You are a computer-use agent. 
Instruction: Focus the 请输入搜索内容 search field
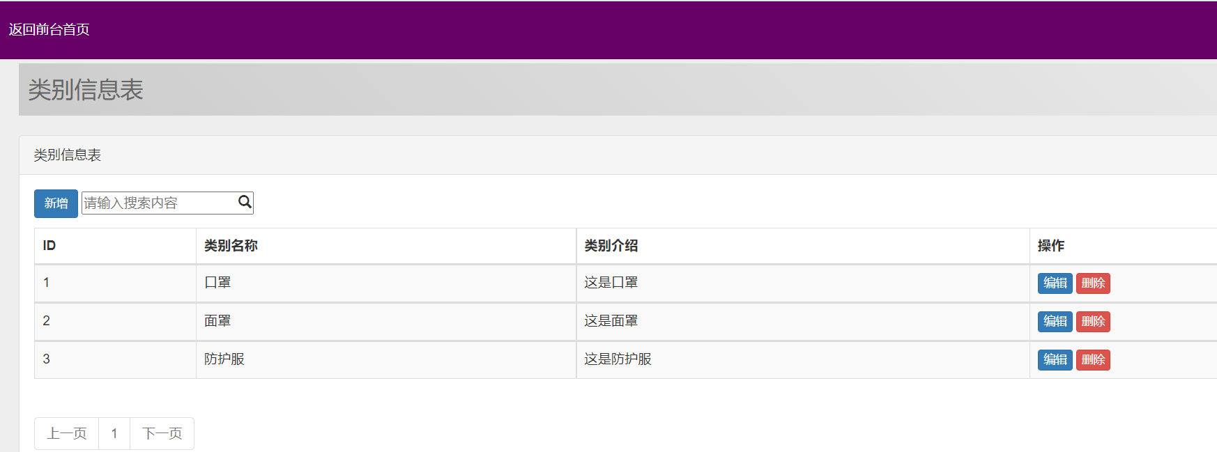[x=159, y=203]
